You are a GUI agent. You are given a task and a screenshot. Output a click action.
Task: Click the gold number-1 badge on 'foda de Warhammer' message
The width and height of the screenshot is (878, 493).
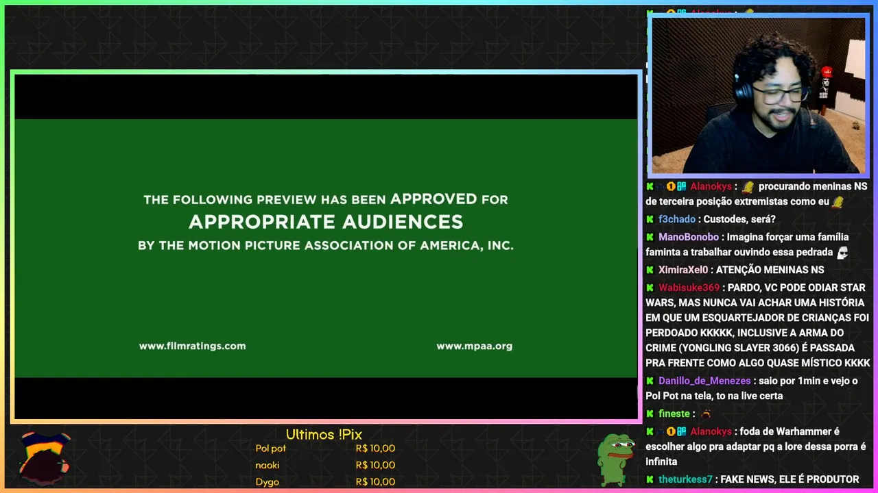coord(671,431)
